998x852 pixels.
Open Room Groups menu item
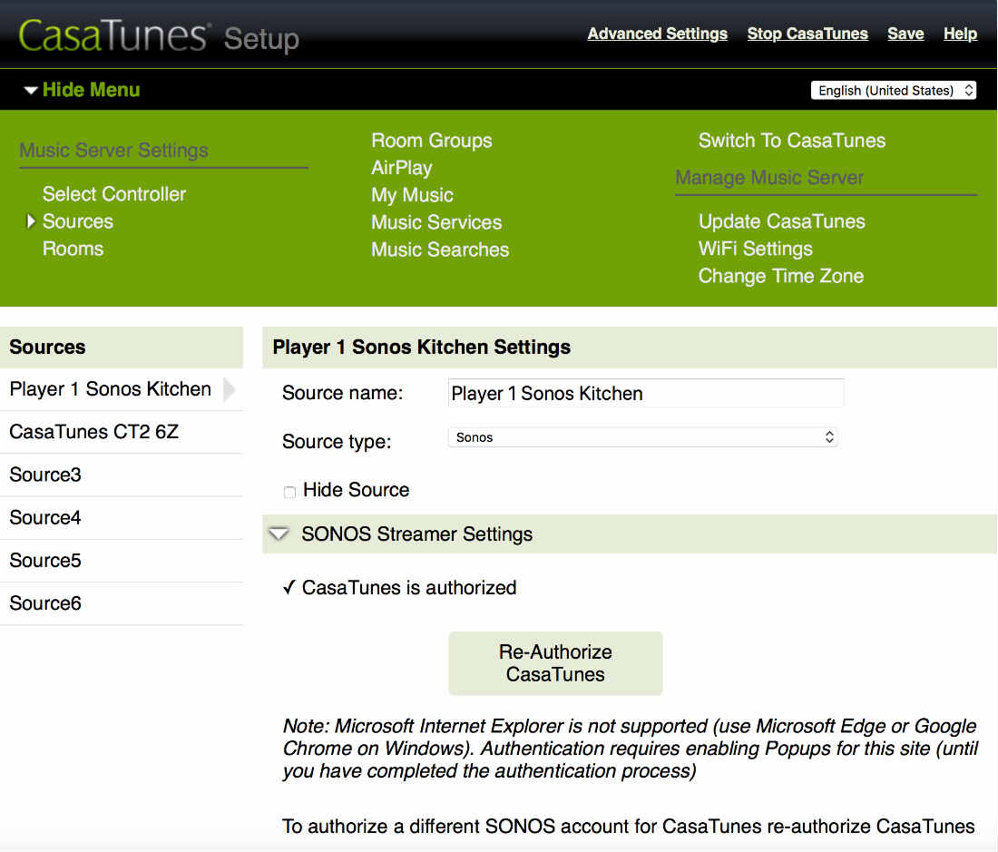[x=432, y=141]
